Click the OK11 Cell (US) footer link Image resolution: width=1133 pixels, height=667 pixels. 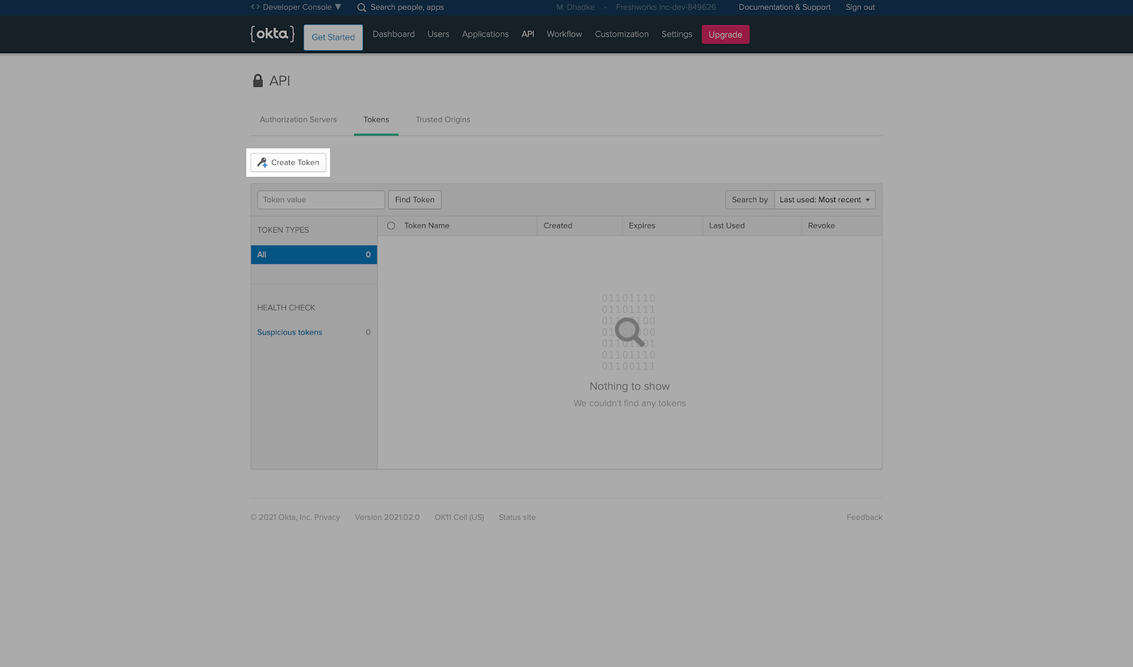point(459,518)
